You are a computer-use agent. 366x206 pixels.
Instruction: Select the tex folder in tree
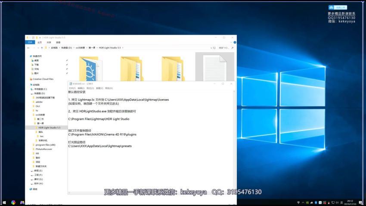[41, 136]
